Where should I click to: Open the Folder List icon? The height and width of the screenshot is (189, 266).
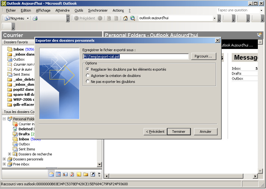pos(86,174)
